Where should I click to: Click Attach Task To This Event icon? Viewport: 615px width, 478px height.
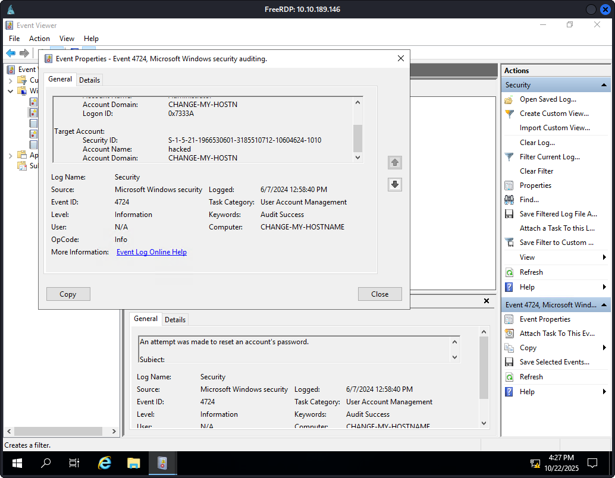tap(509, 334)
